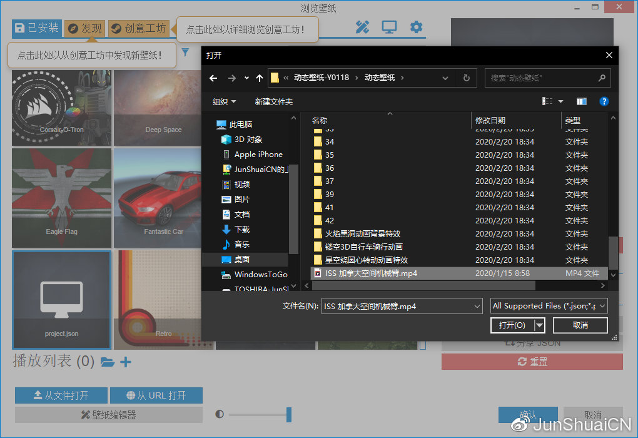
Task: Open the 组织 menu dropdown
Action: (224, 101)
